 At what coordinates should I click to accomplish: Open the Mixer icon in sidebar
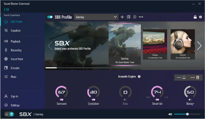pos(6,77)
